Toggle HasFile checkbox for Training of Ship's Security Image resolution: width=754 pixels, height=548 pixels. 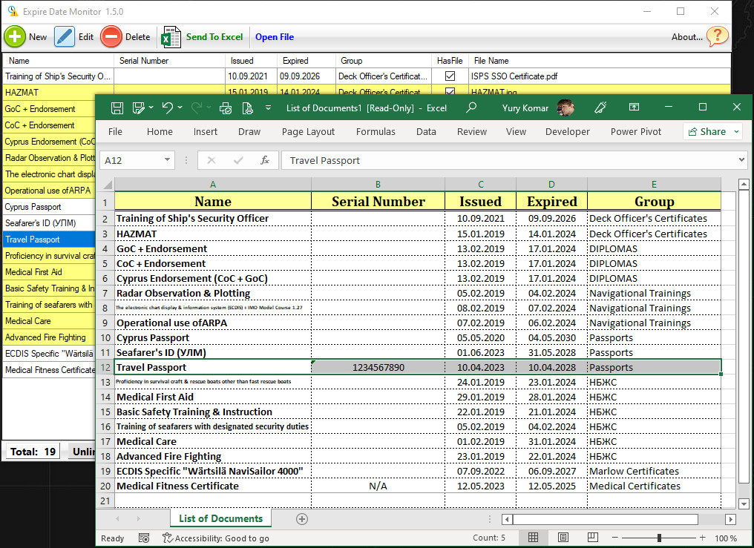click(450, 76)
